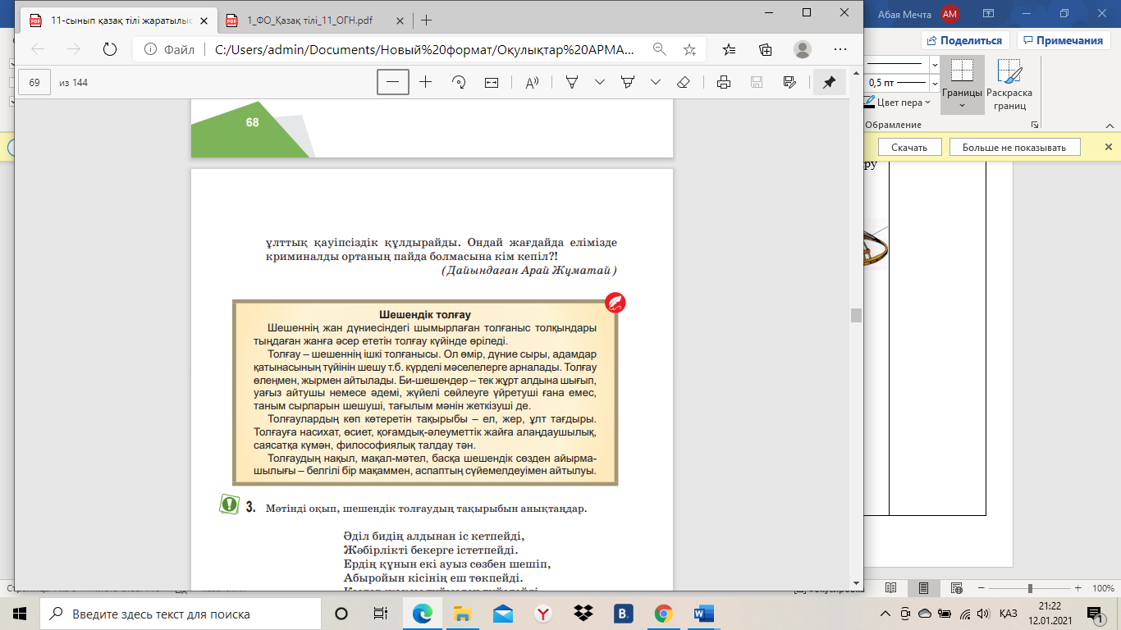Click the fit to width icon
This screenshot has height=630, width=1121.
pos(492,82)
